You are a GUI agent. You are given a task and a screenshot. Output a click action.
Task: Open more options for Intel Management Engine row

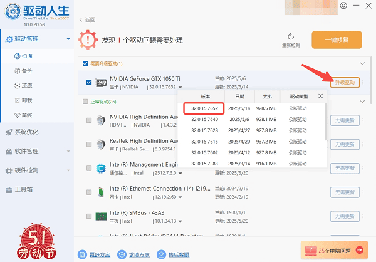tap(363, 168)
